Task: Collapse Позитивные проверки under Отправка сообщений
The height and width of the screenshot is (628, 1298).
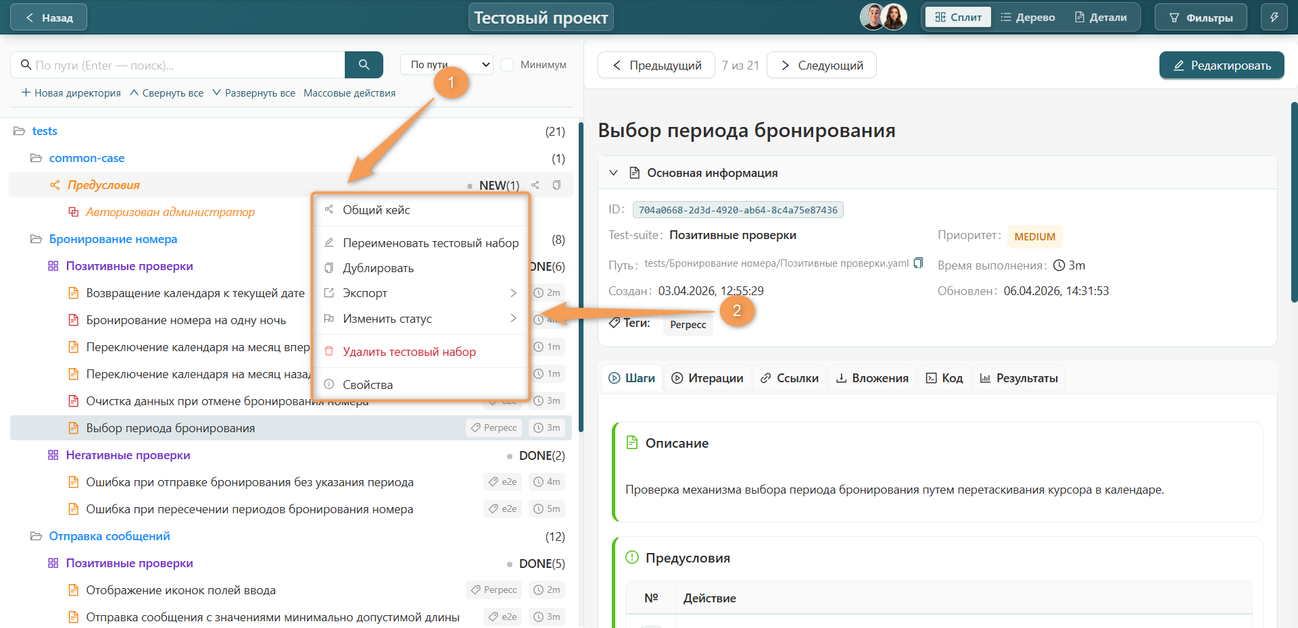Action: pos(53,563)
